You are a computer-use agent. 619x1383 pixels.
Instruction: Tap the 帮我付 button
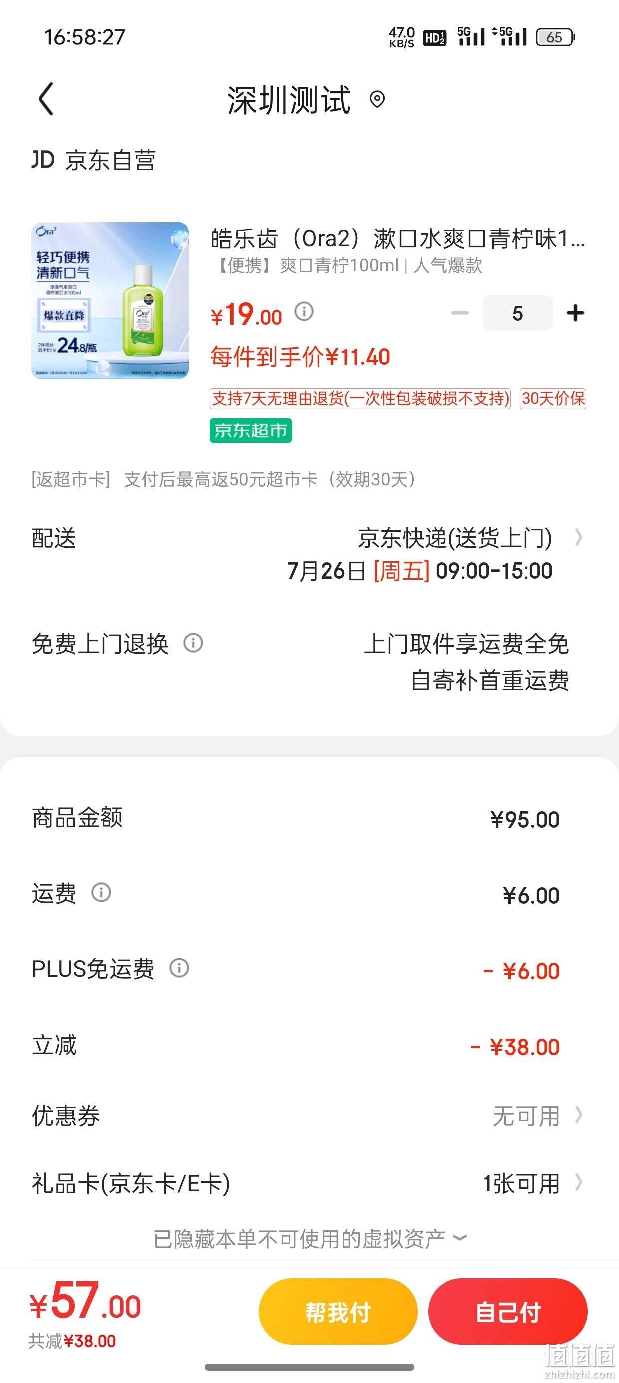click(x=338, y=1312)
